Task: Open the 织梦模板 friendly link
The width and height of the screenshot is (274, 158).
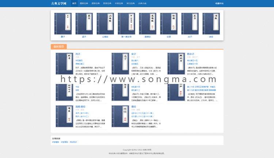Action: tap(56, 142)
